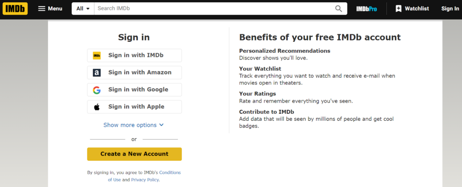Image resolution: width=462 pixels, height=187 pixels.
Task: Click the yellow IMDb sign-in icon
Action: click(97, 56)
